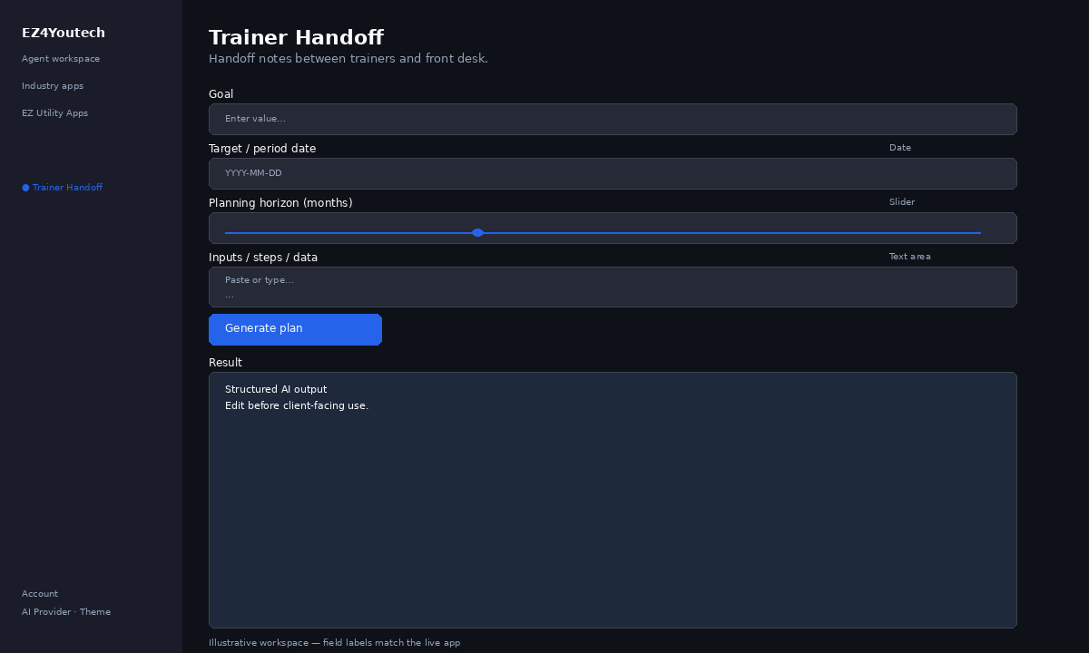1089x653 pixels.
Task: Open AI Provider · Theme settings
Action: (66, 612)
